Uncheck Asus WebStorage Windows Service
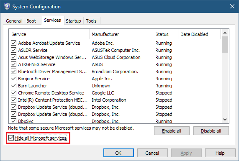239x161 pixels. [x=13, y=57]
